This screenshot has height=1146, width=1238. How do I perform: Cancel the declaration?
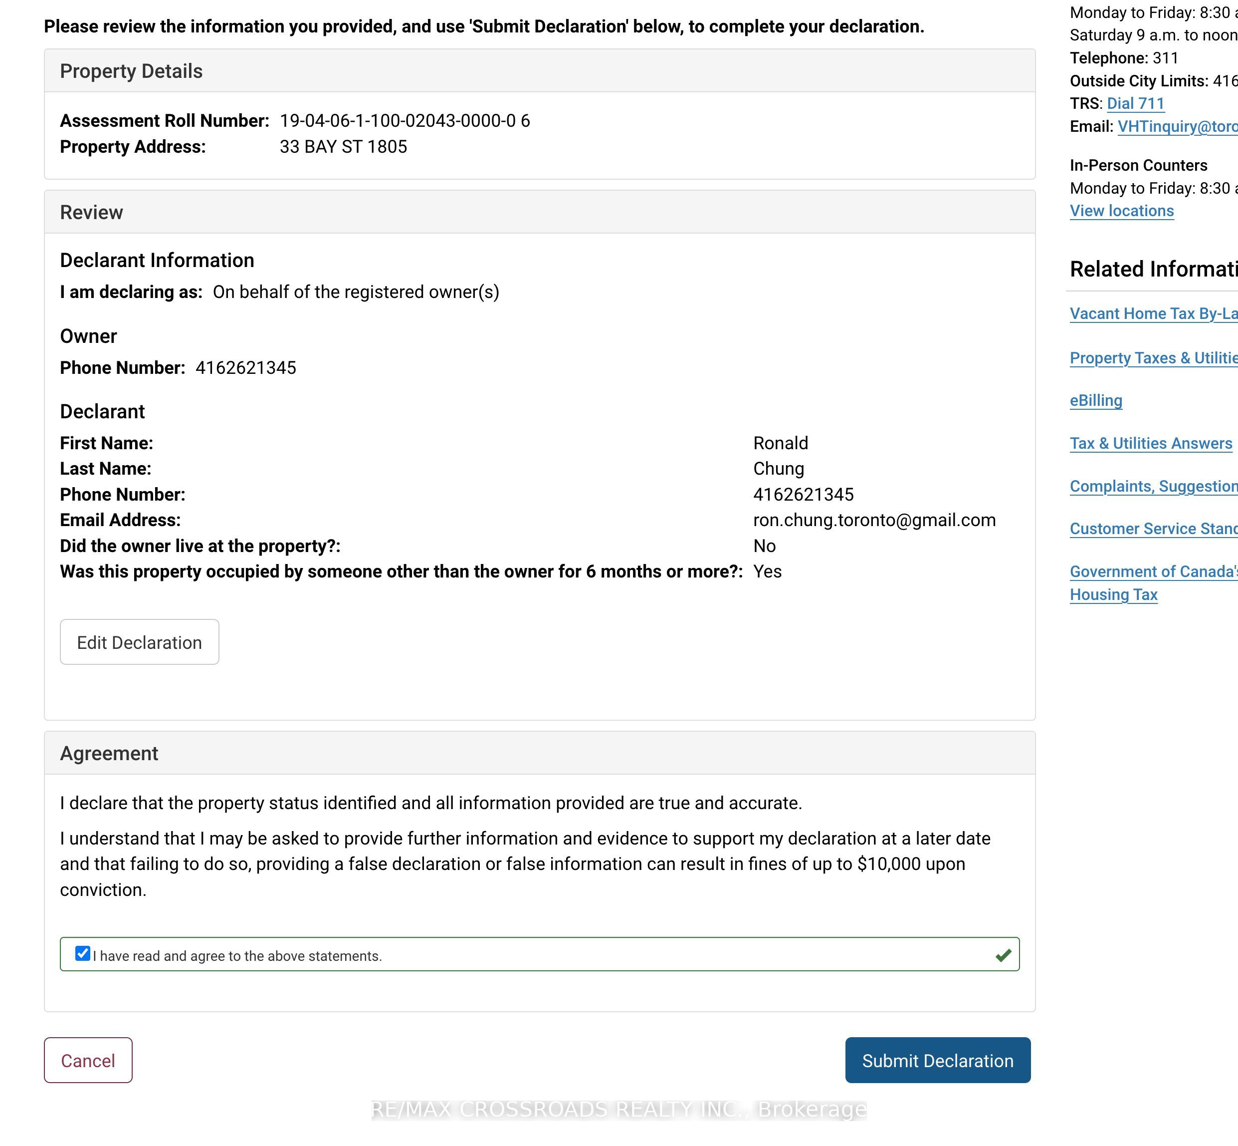point(88,1061)
